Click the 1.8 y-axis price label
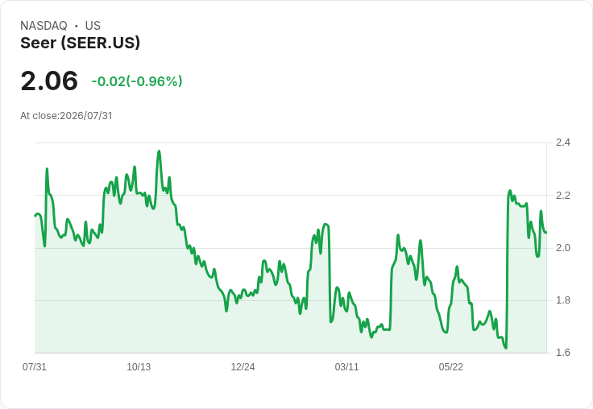The width and height of the screenshot is (593, 409). point(562,300)
